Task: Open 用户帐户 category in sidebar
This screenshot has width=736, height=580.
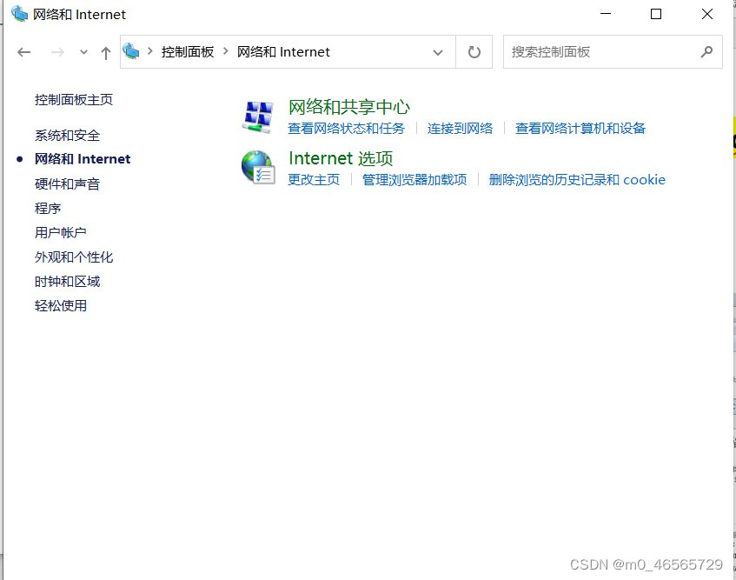Action: [x=61, y=232]
